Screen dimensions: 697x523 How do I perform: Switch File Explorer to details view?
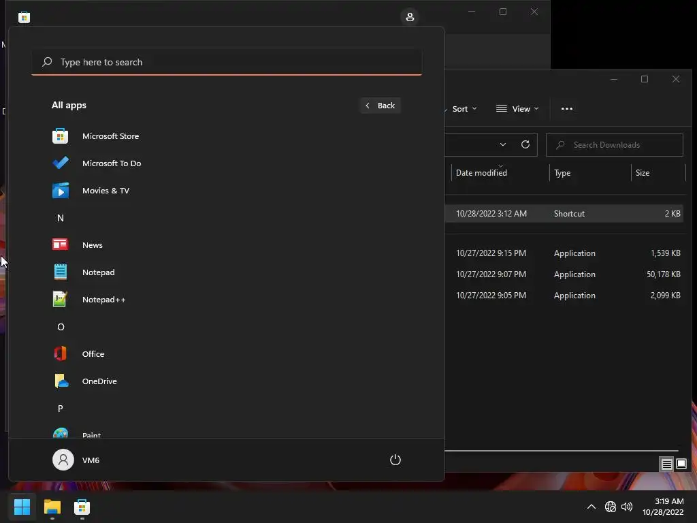tap(667, 464)
